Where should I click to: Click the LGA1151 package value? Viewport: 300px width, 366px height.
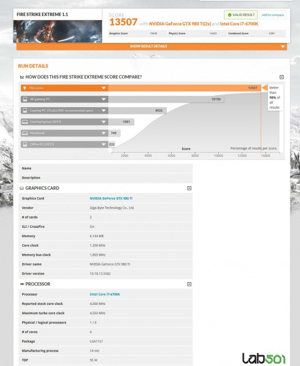tap(96, 341)
